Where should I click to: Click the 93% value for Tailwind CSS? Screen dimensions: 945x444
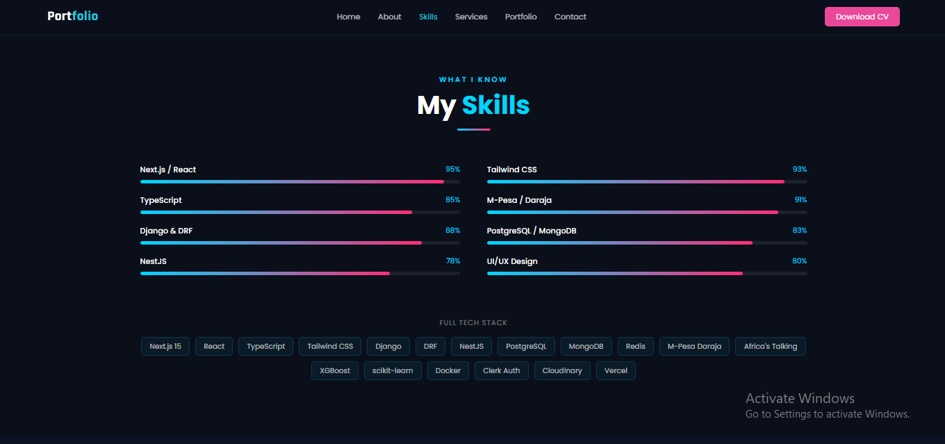coord(800,170)
